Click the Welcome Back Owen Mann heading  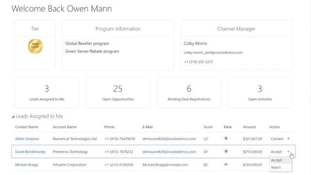pos(62,9)
